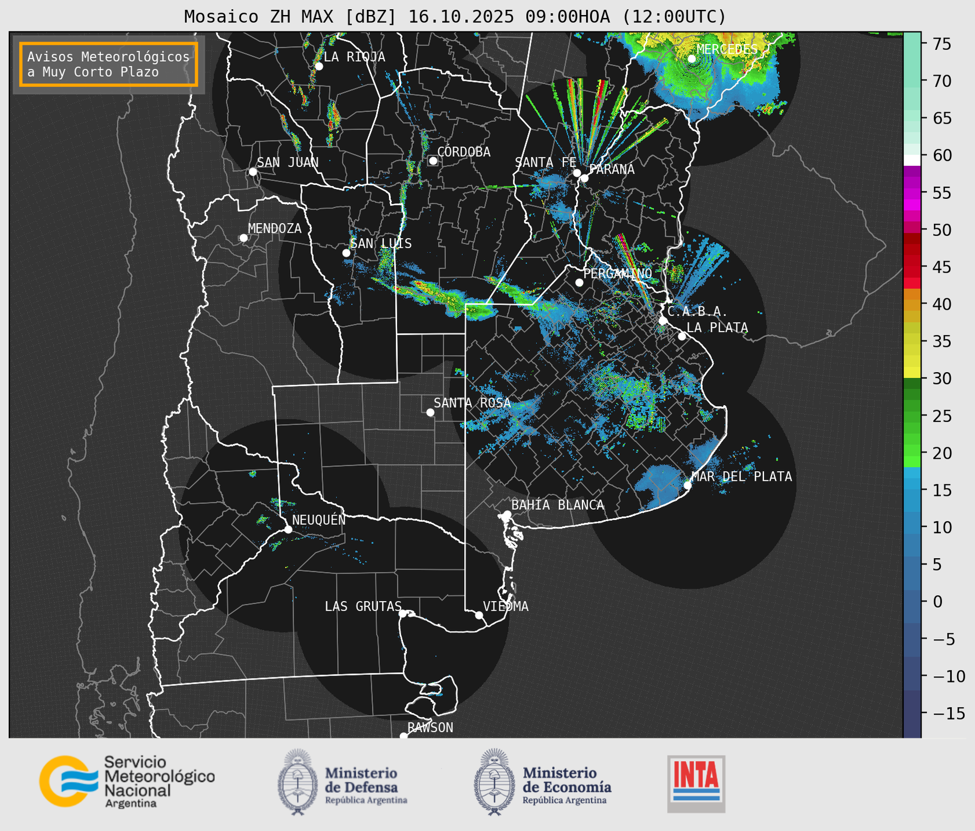The width and height of the screenshot is (975, 831).
Task: Click the LAS GRUTAS map label
Action: point(363,606)
